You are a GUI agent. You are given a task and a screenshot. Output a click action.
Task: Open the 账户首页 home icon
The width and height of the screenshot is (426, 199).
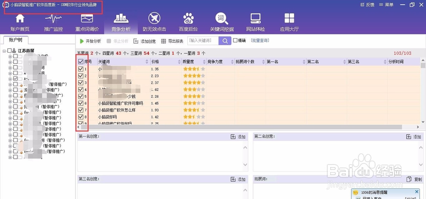pyautogui.click(x=20, y=19)
